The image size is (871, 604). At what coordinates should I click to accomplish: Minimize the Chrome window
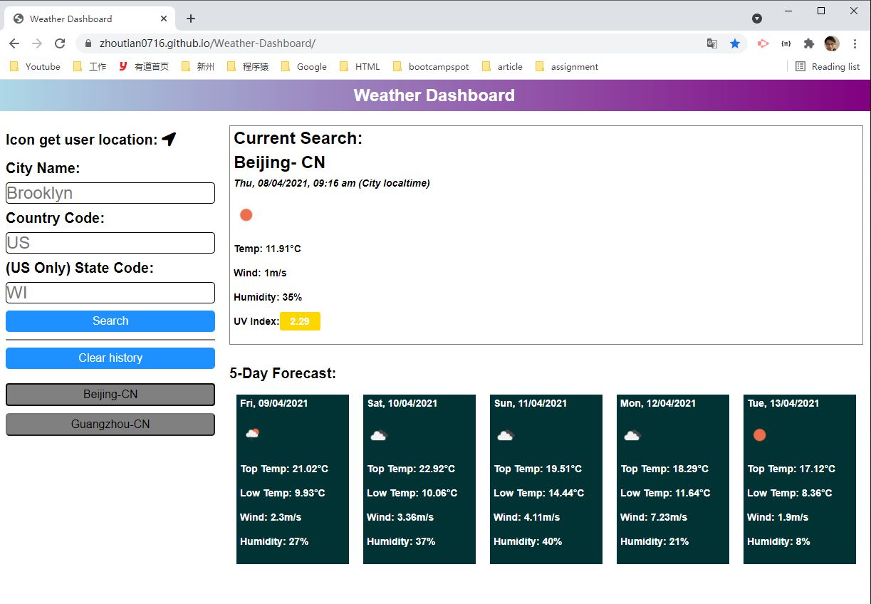pyautogui.click(x=788, y=11)
